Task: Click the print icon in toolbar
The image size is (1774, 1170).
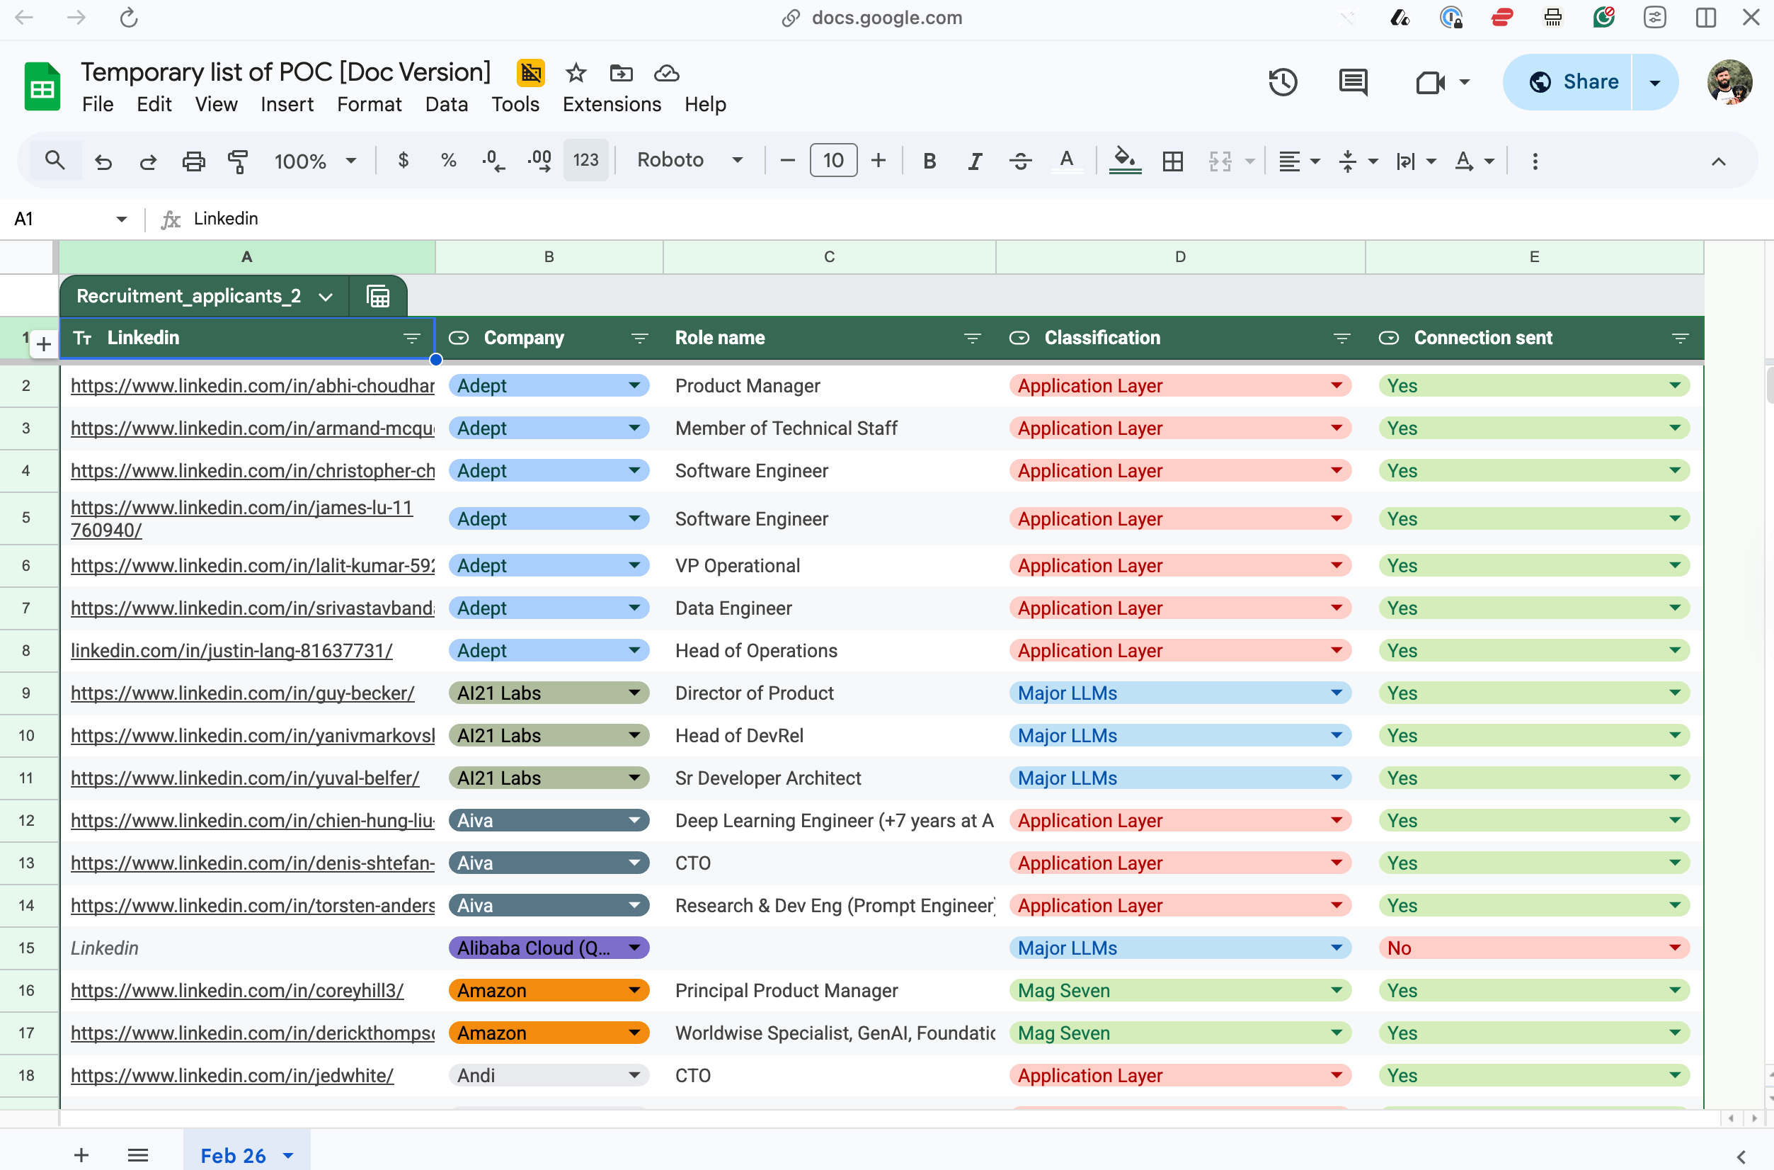Action: pos(193,161)
